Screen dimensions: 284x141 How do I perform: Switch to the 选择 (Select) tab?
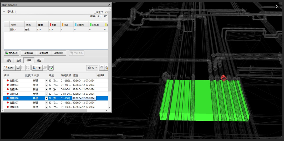click(19, 61)
